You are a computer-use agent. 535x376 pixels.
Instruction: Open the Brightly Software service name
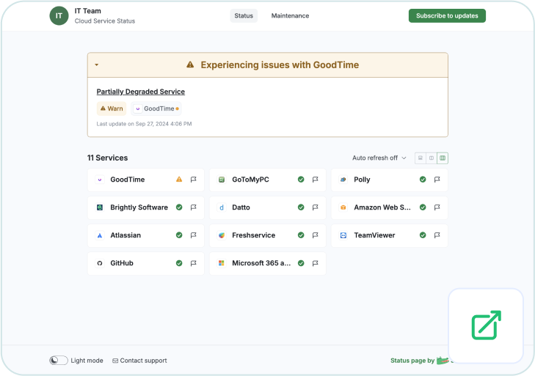point(139,207)
